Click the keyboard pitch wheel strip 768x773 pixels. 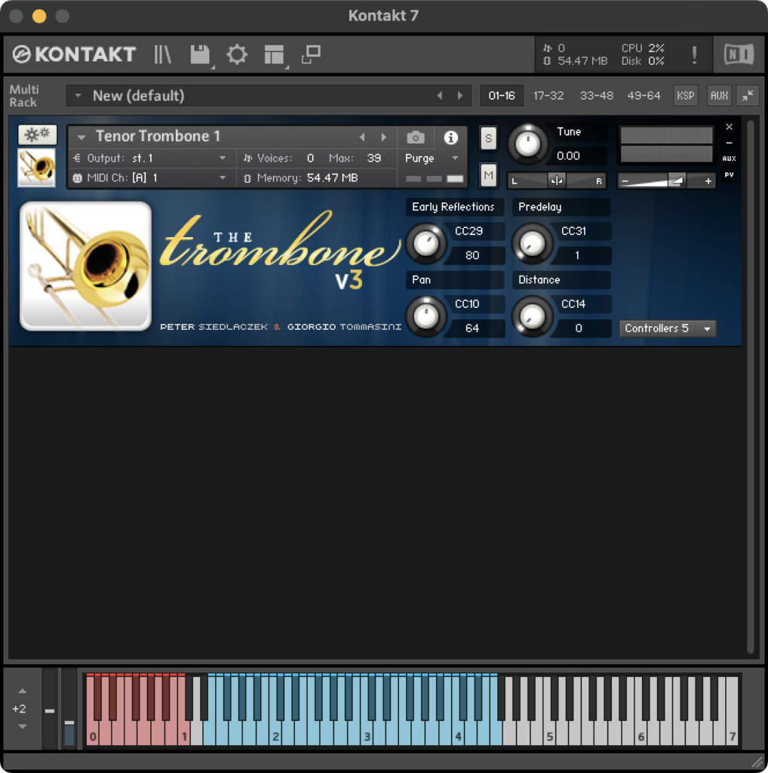[x=50, y=709]
